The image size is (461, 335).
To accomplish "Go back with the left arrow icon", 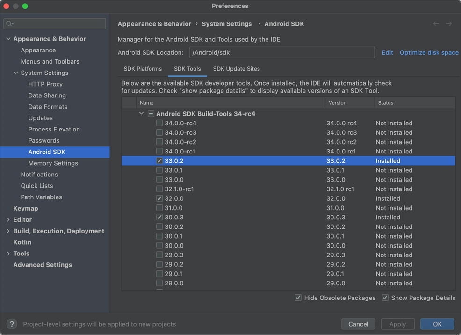I will click(436, 23).
